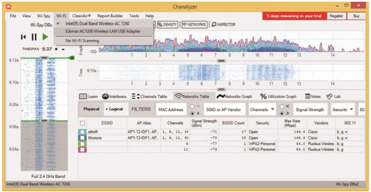
Task: Click the SSID or AP Vendor field
Action: (224, 110)
